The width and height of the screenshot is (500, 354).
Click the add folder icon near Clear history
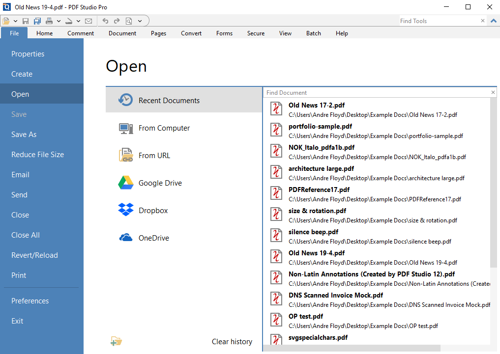click(117, 341)
